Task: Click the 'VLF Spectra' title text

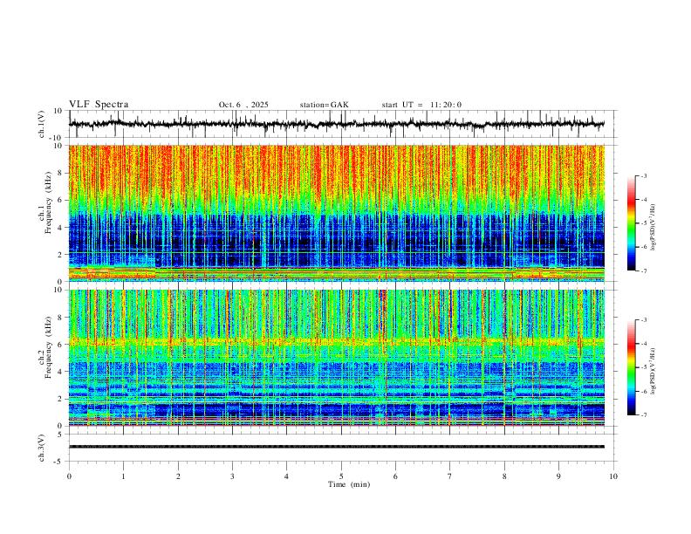Action: (x=99, y=105)
